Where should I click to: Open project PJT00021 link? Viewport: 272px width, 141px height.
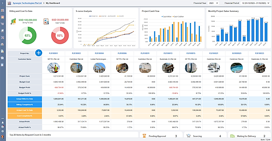[214, 53]
